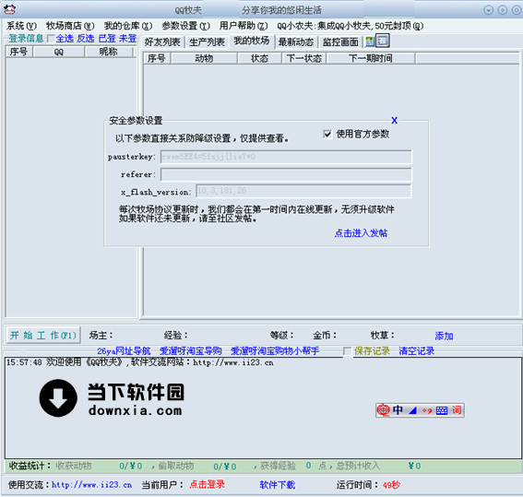Close the 安全参数设置 panel with the blue X
This screenshot has width=523, height=497.
[x=394, y=121]
